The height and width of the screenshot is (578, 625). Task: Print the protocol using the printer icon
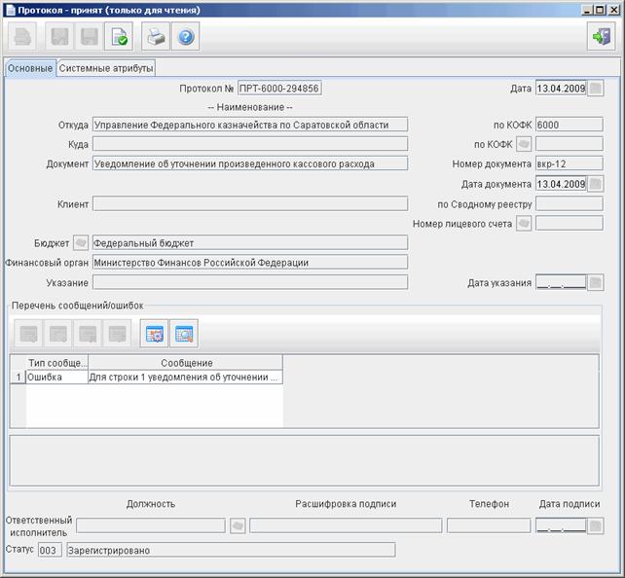(x=156, y=37)
